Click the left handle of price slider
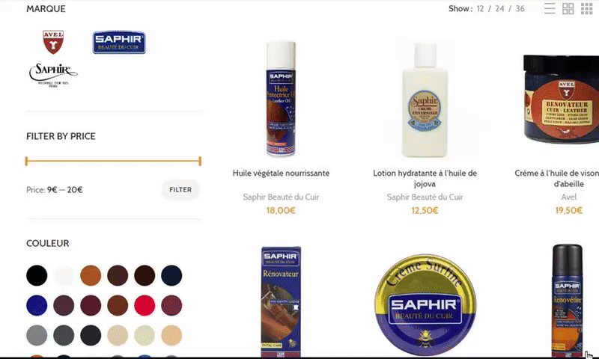The image size is (599, 359). tap(26, 161)
